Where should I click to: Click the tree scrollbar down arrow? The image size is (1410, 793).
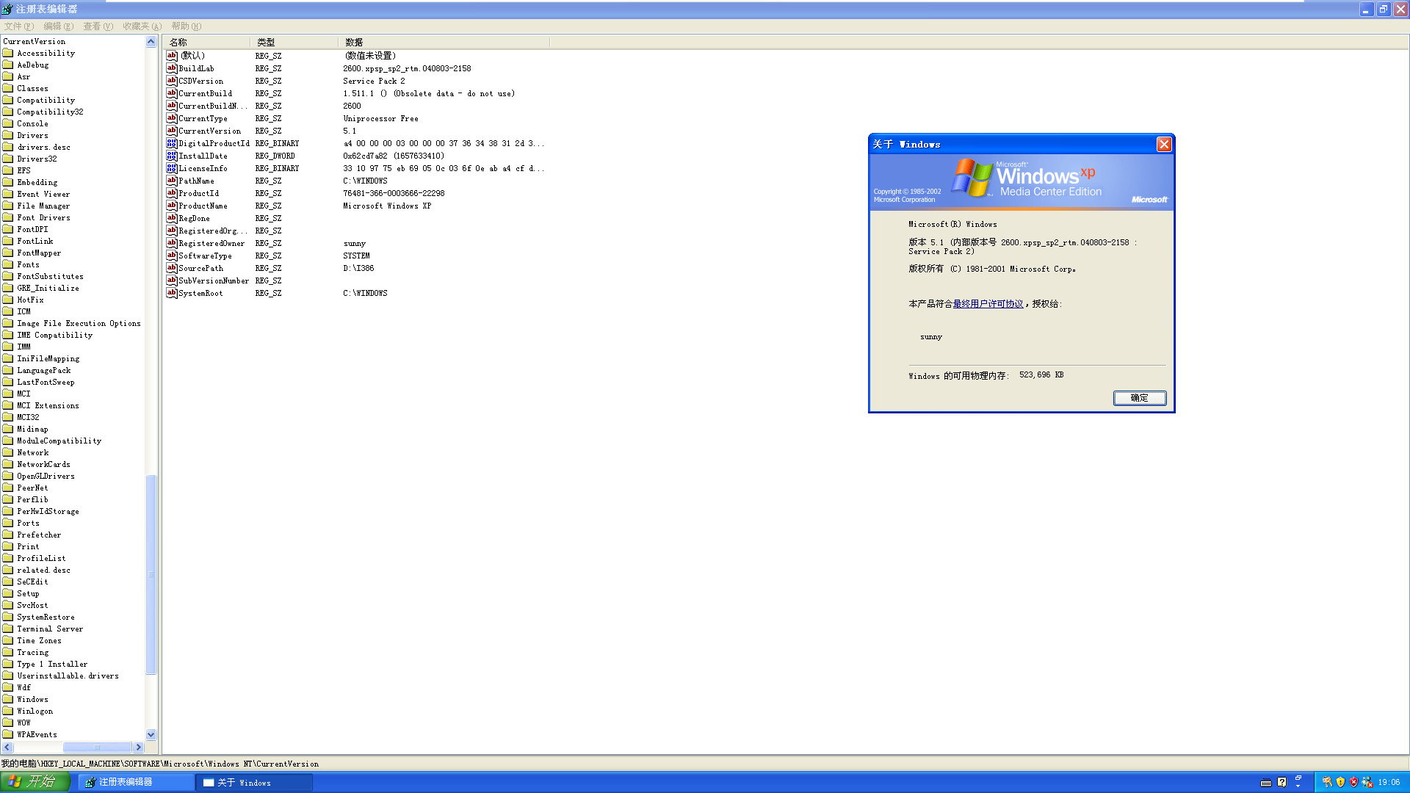click(151, 734)
